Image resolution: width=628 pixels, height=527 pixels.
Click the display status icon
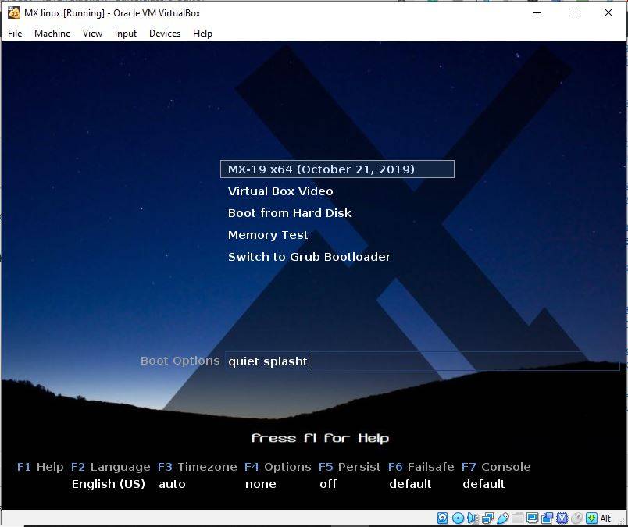(533, 518)
